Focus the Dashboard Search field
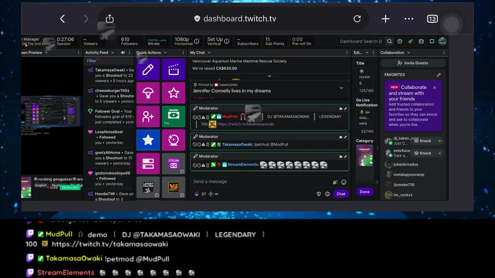 point(361,41)
